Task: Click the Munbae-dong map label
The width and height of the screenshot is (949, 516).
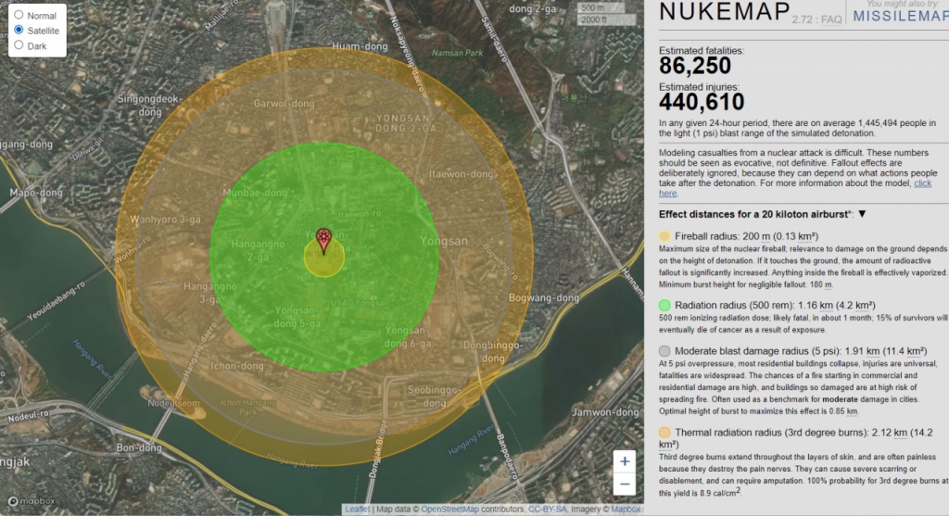Action: click(255, 193)
